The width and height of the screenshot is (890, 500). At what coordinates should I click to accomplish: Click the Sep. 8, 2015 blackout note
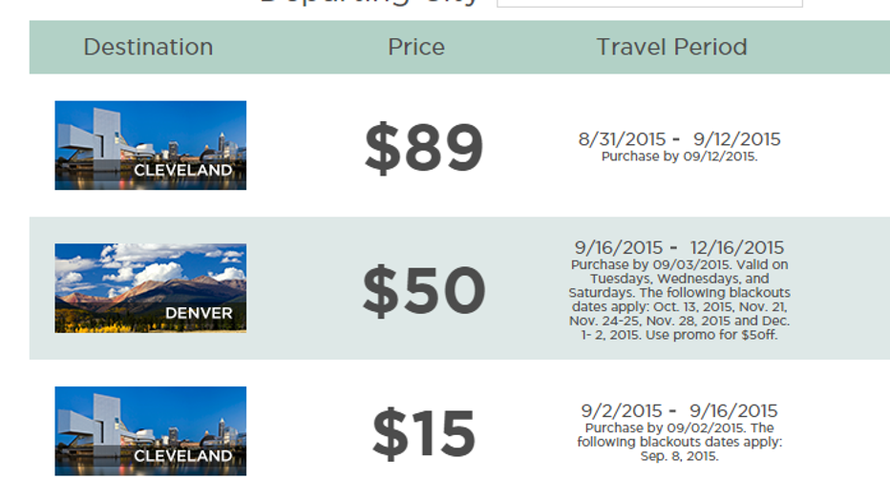click(679, 442)
